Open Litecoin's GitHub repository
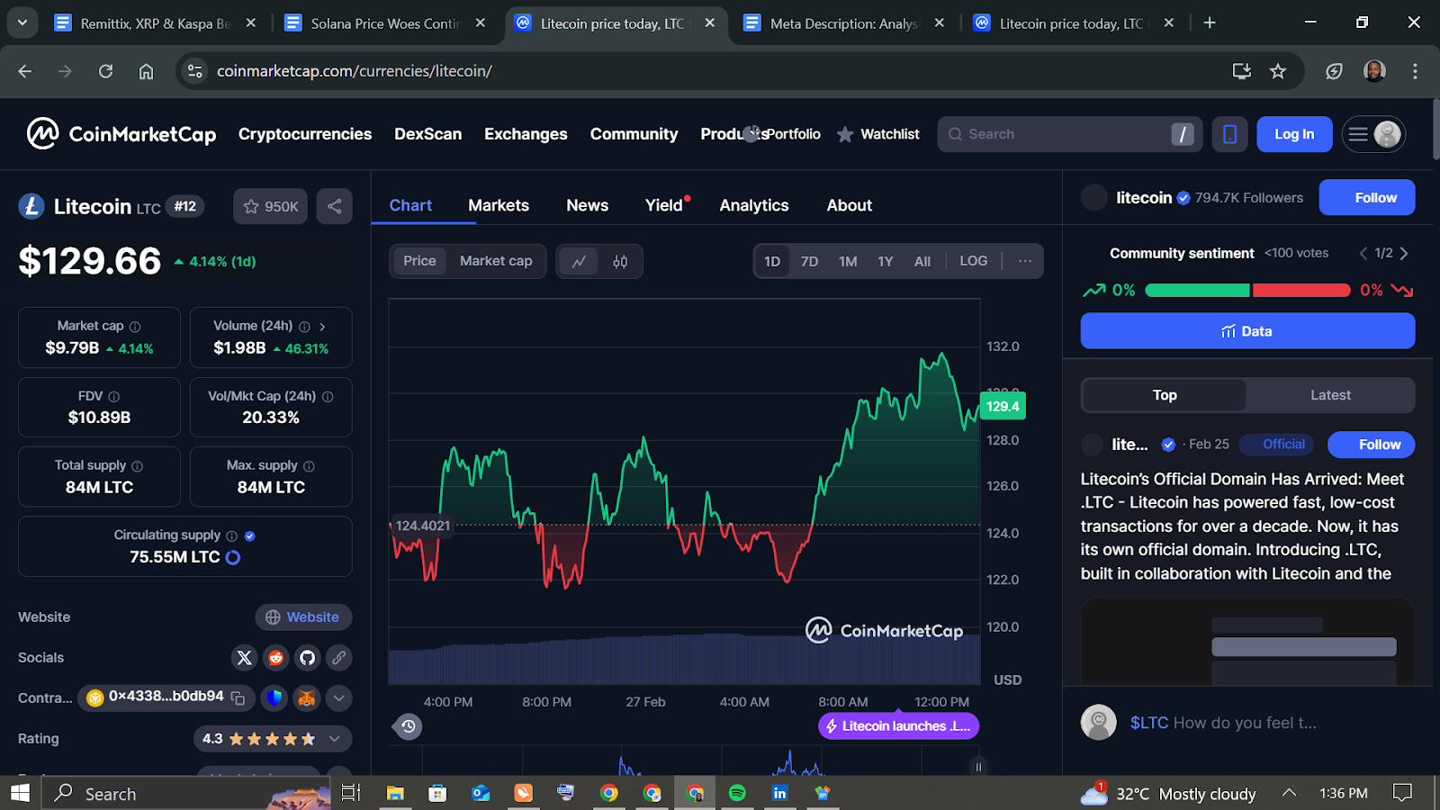This screenshot has height=810, width=1440. [x=308, y=658]
